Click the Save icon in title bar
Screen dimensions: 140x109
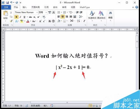7,3
